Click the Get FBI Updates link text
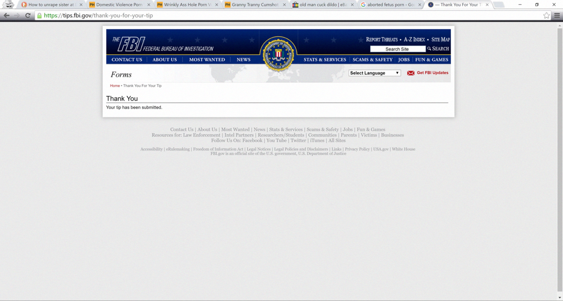 (432, 73)
